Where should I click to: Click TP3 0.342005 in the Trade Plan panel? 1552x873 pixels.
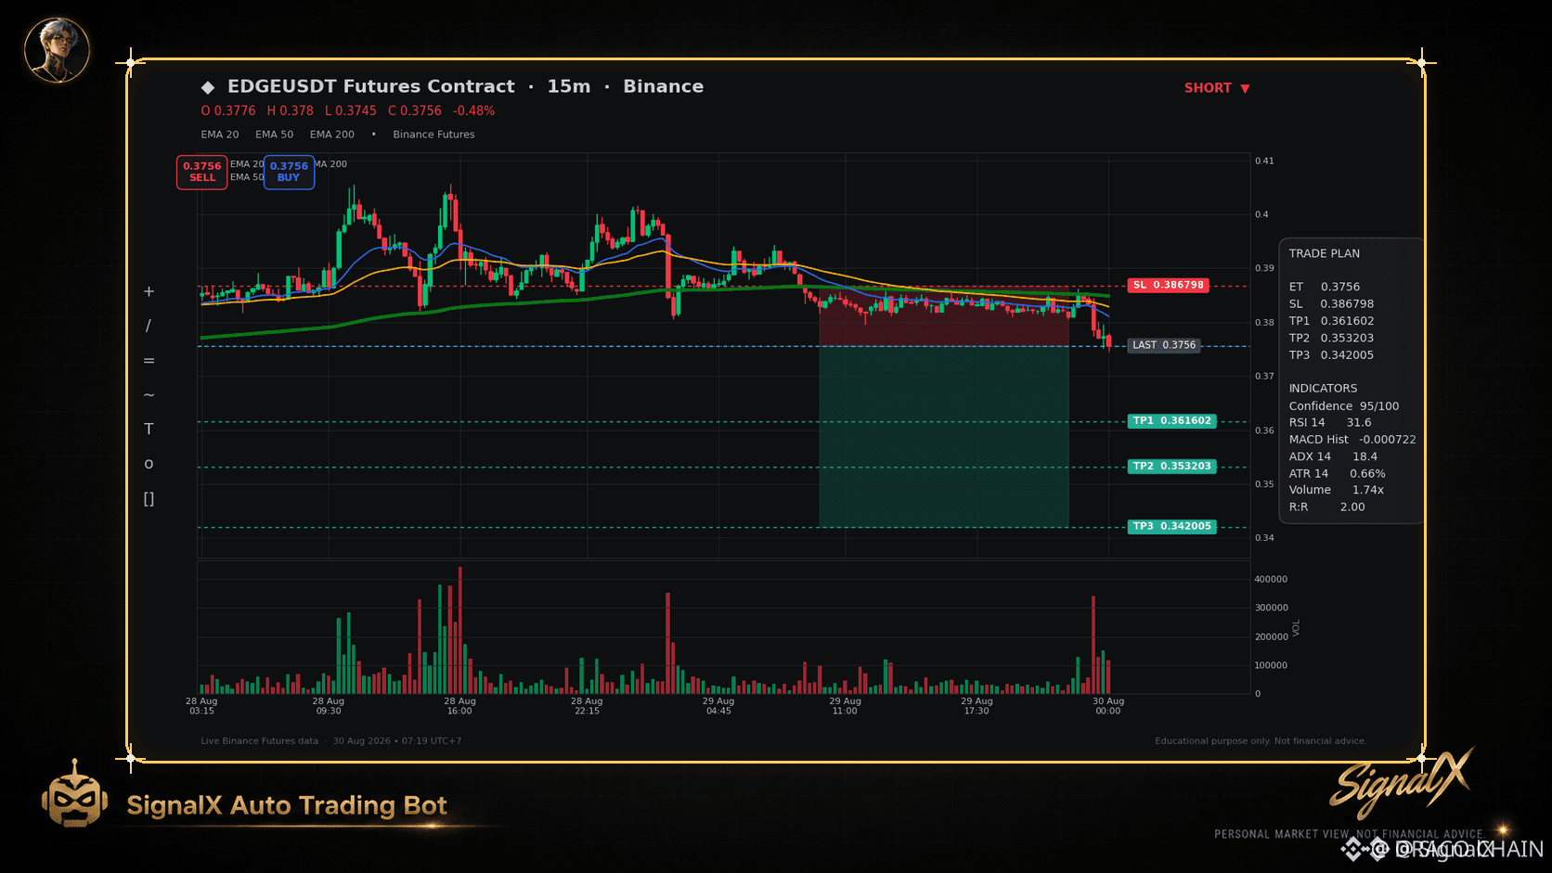[x=1331, y=355]
